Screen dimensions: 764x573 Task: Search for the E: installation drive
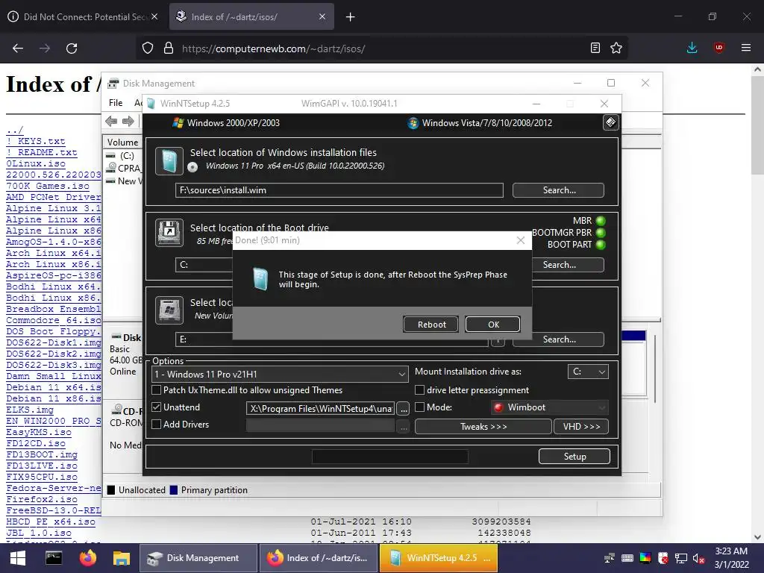pyautogui.click(x=558, y=339)
